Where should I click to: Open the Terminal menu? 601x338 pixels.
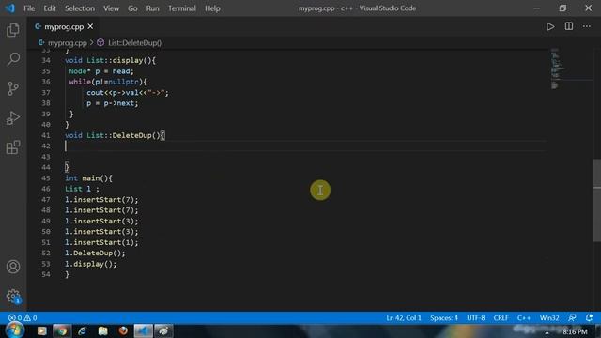click(x=182, y=8)
